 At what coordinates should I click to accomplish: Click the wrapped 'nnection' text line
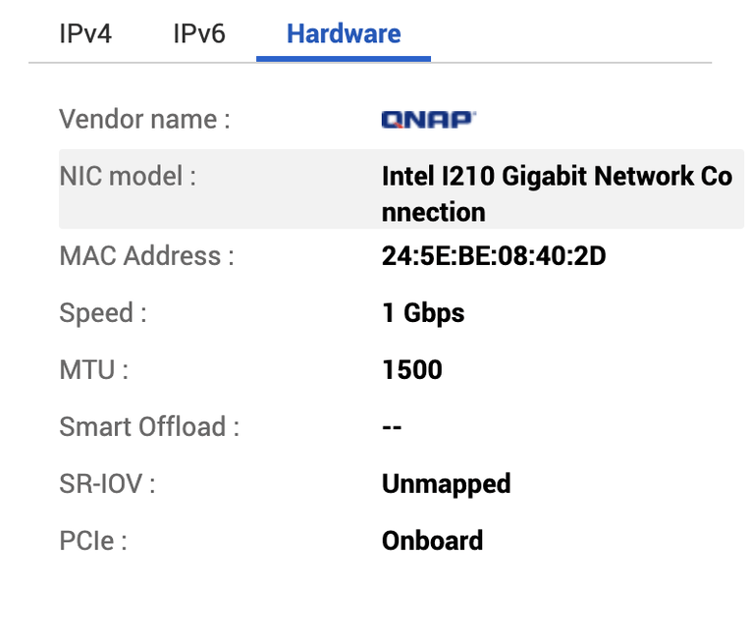coord(433,212)
